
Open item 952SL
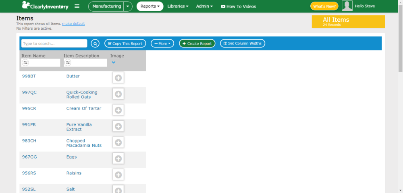[29, 189]
